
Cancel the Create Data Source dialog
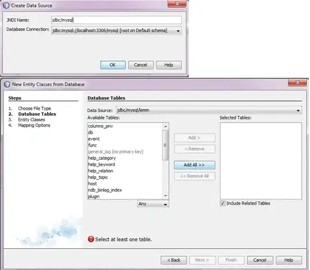coord(141,65)
